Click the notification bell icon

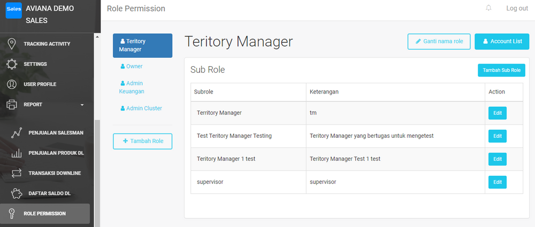coord(488,9)
